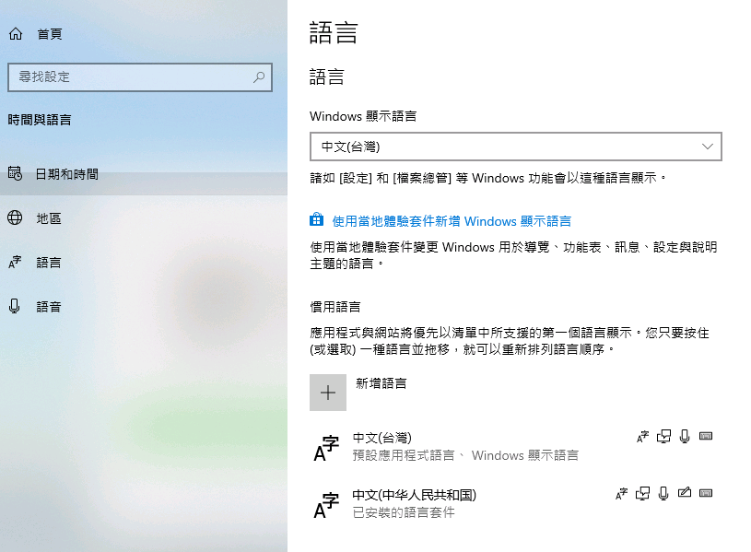The width and height of the screenshot is (751, 552).
Task: Click speech recognition microphone icon for 中文(台灣)
Action: tap(685, 436)
